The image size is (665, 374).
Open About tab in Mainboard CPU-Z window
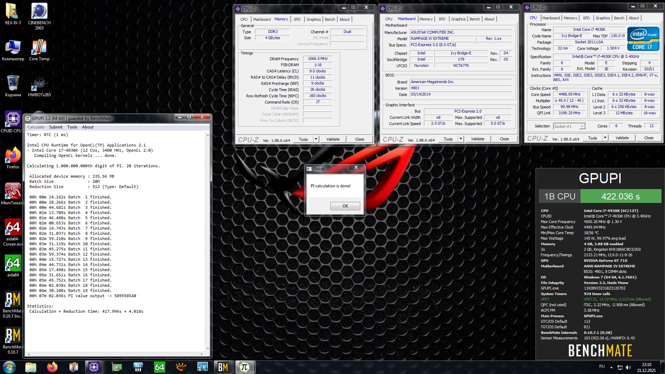(x=489, y=19)
